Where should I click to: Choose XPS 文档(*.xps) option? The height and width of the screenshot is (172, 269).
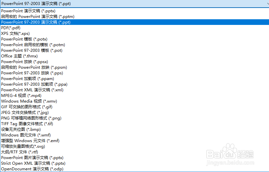[x=134, y=34]
